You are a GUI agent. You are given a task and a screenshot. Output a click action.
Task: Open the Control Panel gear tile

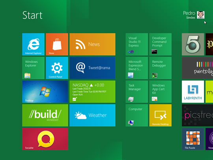coord(57,68)
